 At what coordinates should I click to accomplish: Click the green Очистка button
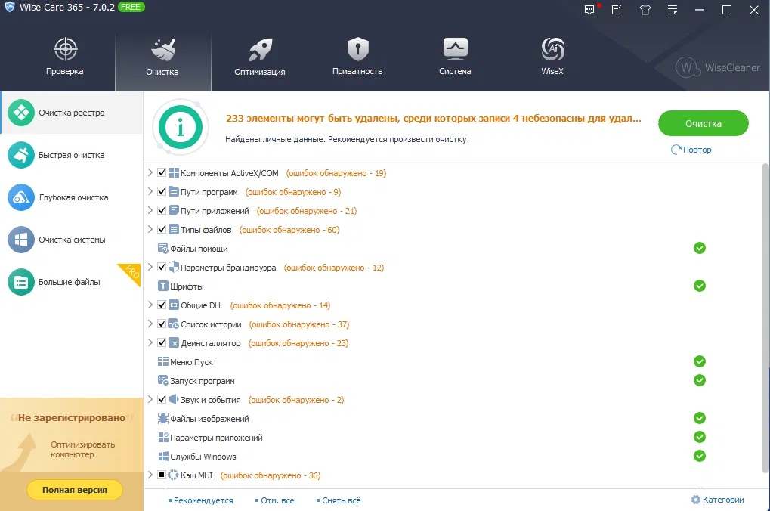[x=704, y=123]
